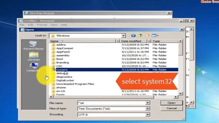Create a new folder icon

click(x=147, y=36)
